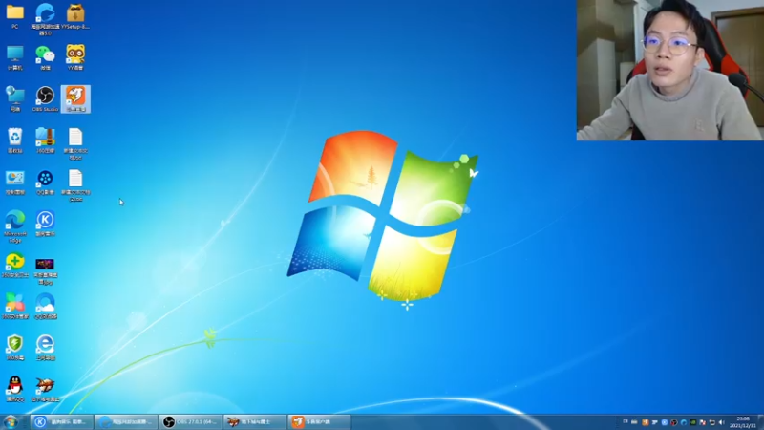
Task: Select the 360 antivirus green shield icon
Action: (15, 348)
